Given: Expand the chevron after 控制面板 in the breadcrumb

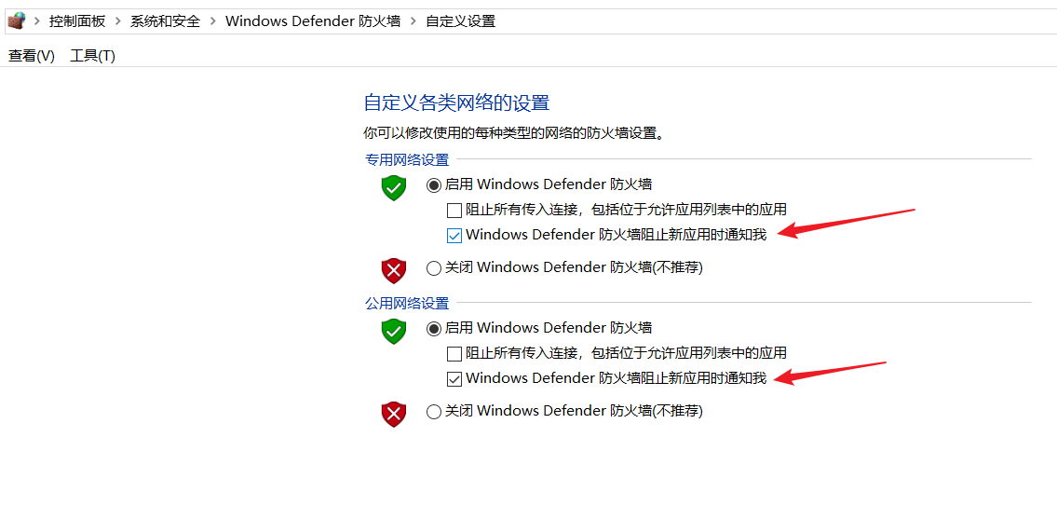Looking at the screenshot, I should coord(118,21).
